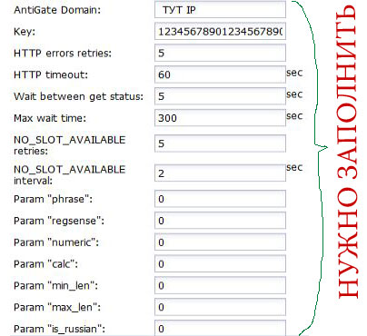Click the Param "is_russian" input field

(x=220, y=328)
